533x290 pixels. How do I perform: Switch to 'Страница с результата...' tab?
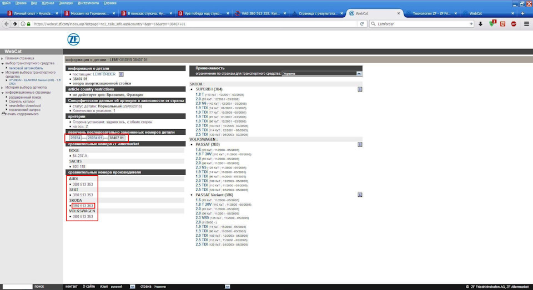point(318,13)
